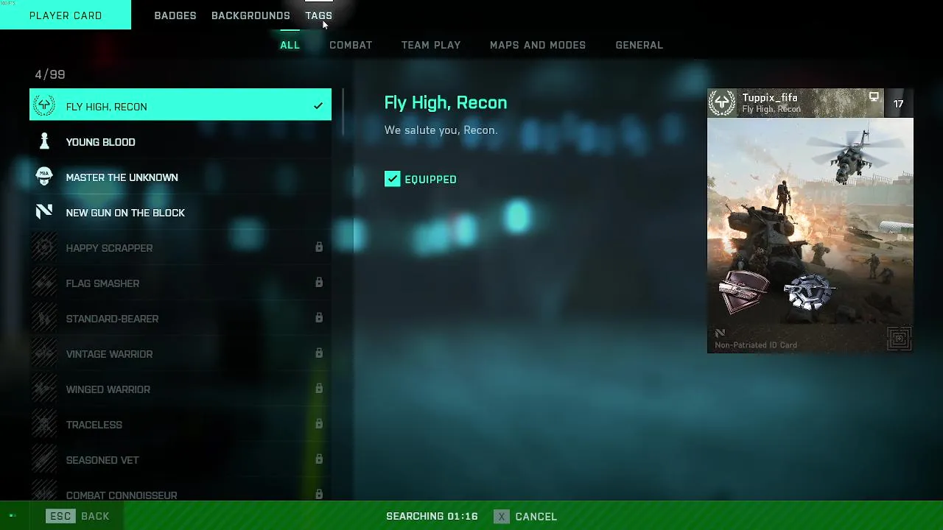The height and width of the screenshot is (530, 943).
Task: Click the Fly High, Recon tag emblem icon
Action: click(44, 106)
